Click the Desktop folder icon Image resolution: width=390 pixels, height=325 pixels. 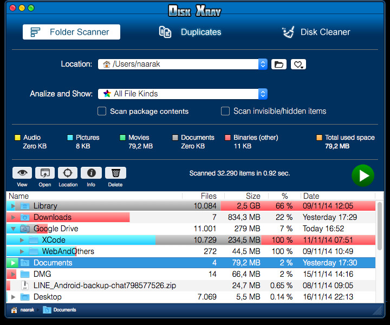(x=25, y=297)
